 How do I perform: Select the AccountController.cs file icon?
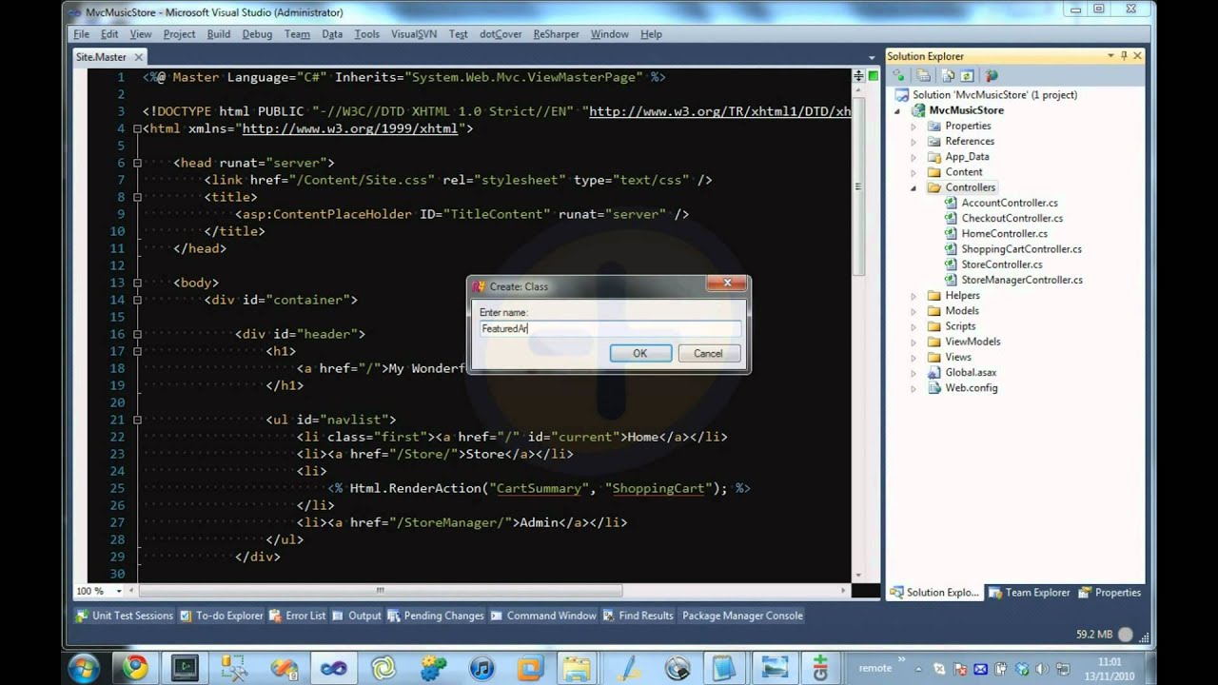(x=951, y=203)
